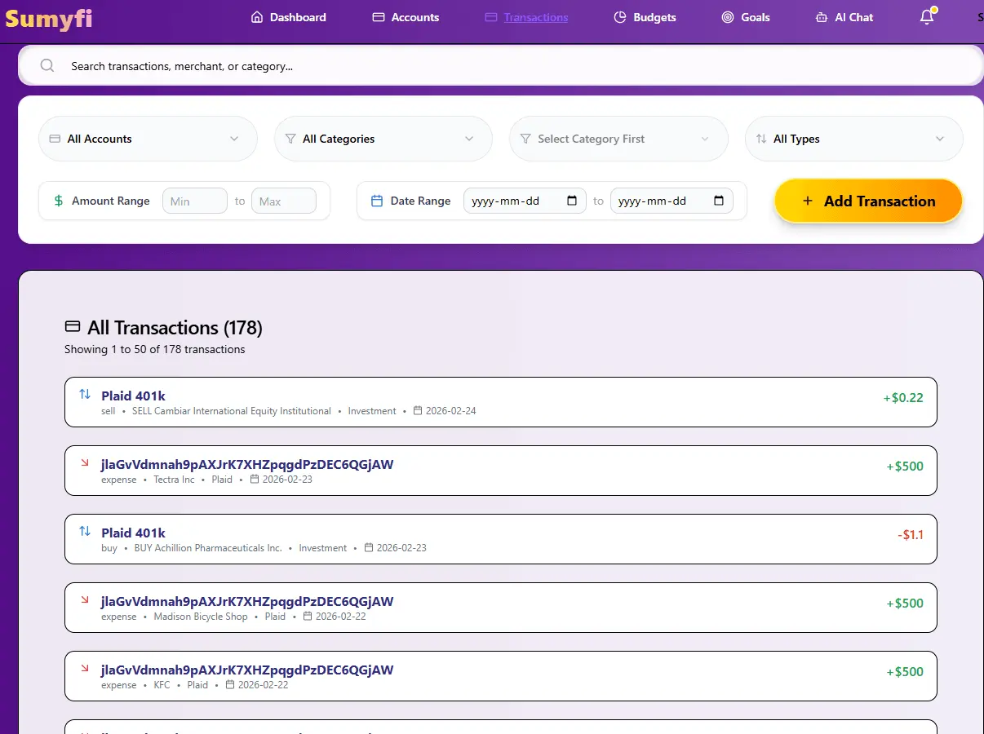Viewport: 984px width, 734px height.
Task: Click the +$500 amount on Tectra Inc row
Action: 905,466
